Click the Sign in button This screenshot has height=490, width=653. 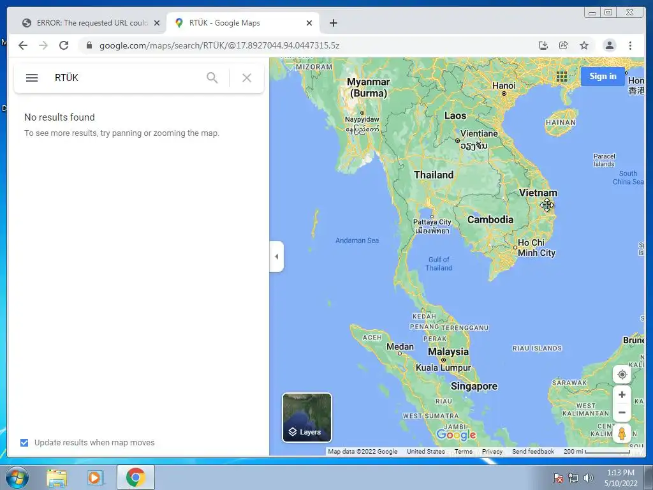(603, 77)
